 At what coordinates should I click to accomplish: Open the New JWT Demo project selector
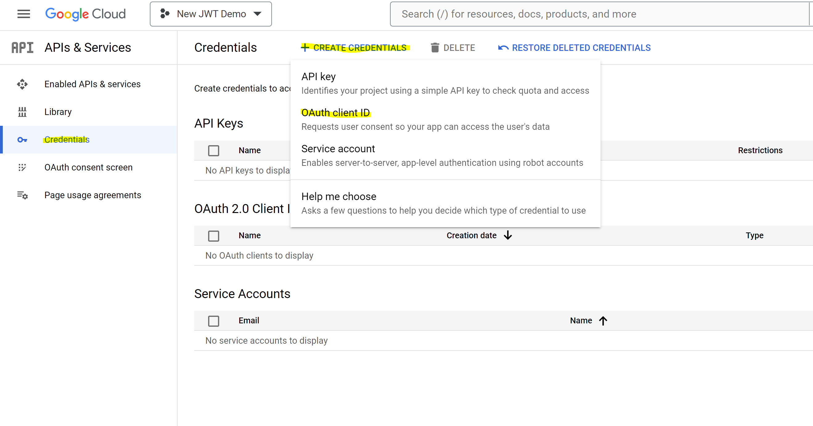click(211, 14)
